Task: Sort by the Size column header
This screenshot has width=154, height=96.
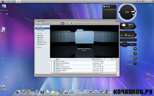Action: coord(110,59)
